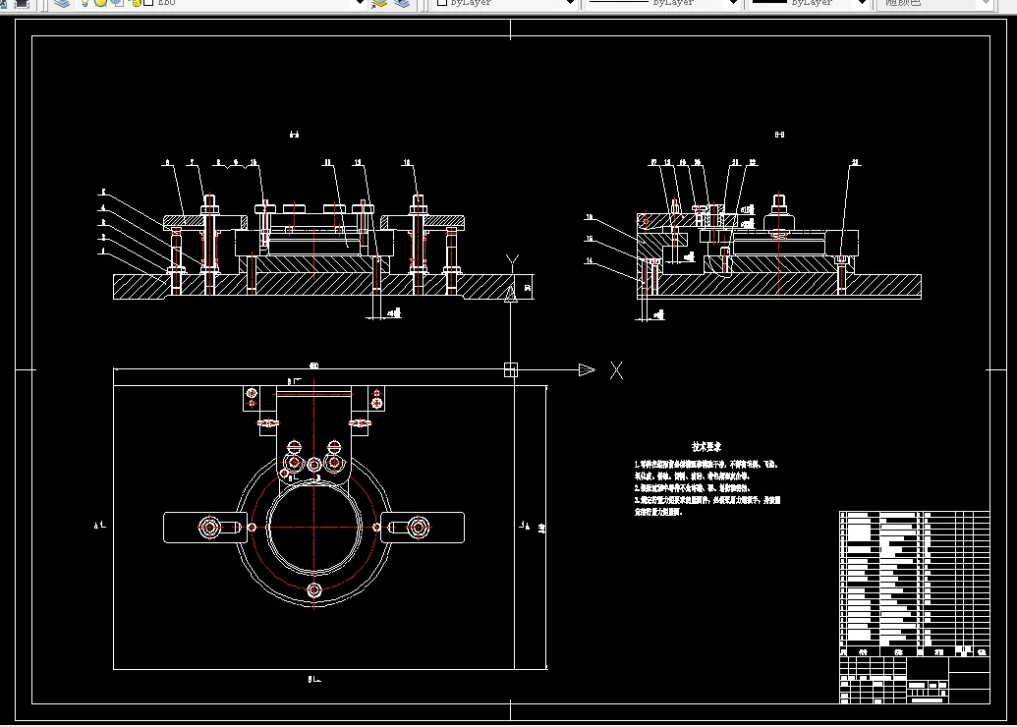
Task: Expand the ByLayer lineweight dropdown arrow
Action: (862, 3)
